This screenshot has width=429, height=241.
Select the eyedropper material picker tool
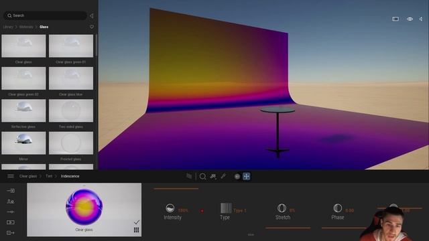point(223,176)
